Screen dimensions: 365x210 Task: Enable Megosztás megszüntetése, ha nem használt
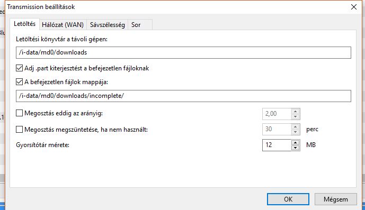19,129
